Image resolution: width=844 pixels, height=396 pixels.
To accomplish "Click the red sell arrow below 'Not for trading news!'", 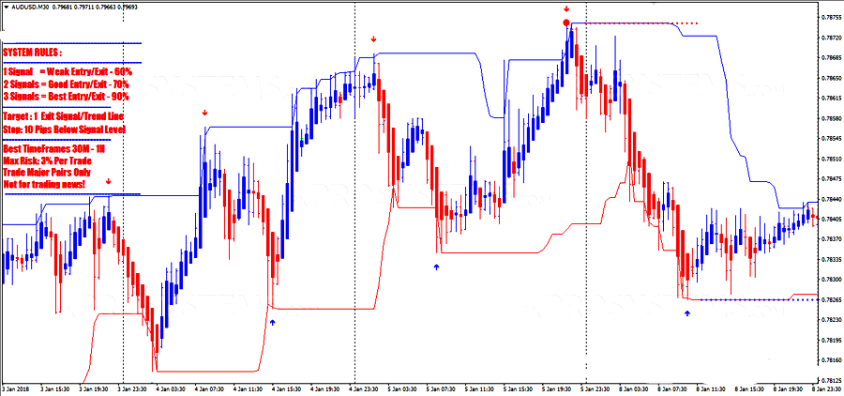I will (109, 181).
